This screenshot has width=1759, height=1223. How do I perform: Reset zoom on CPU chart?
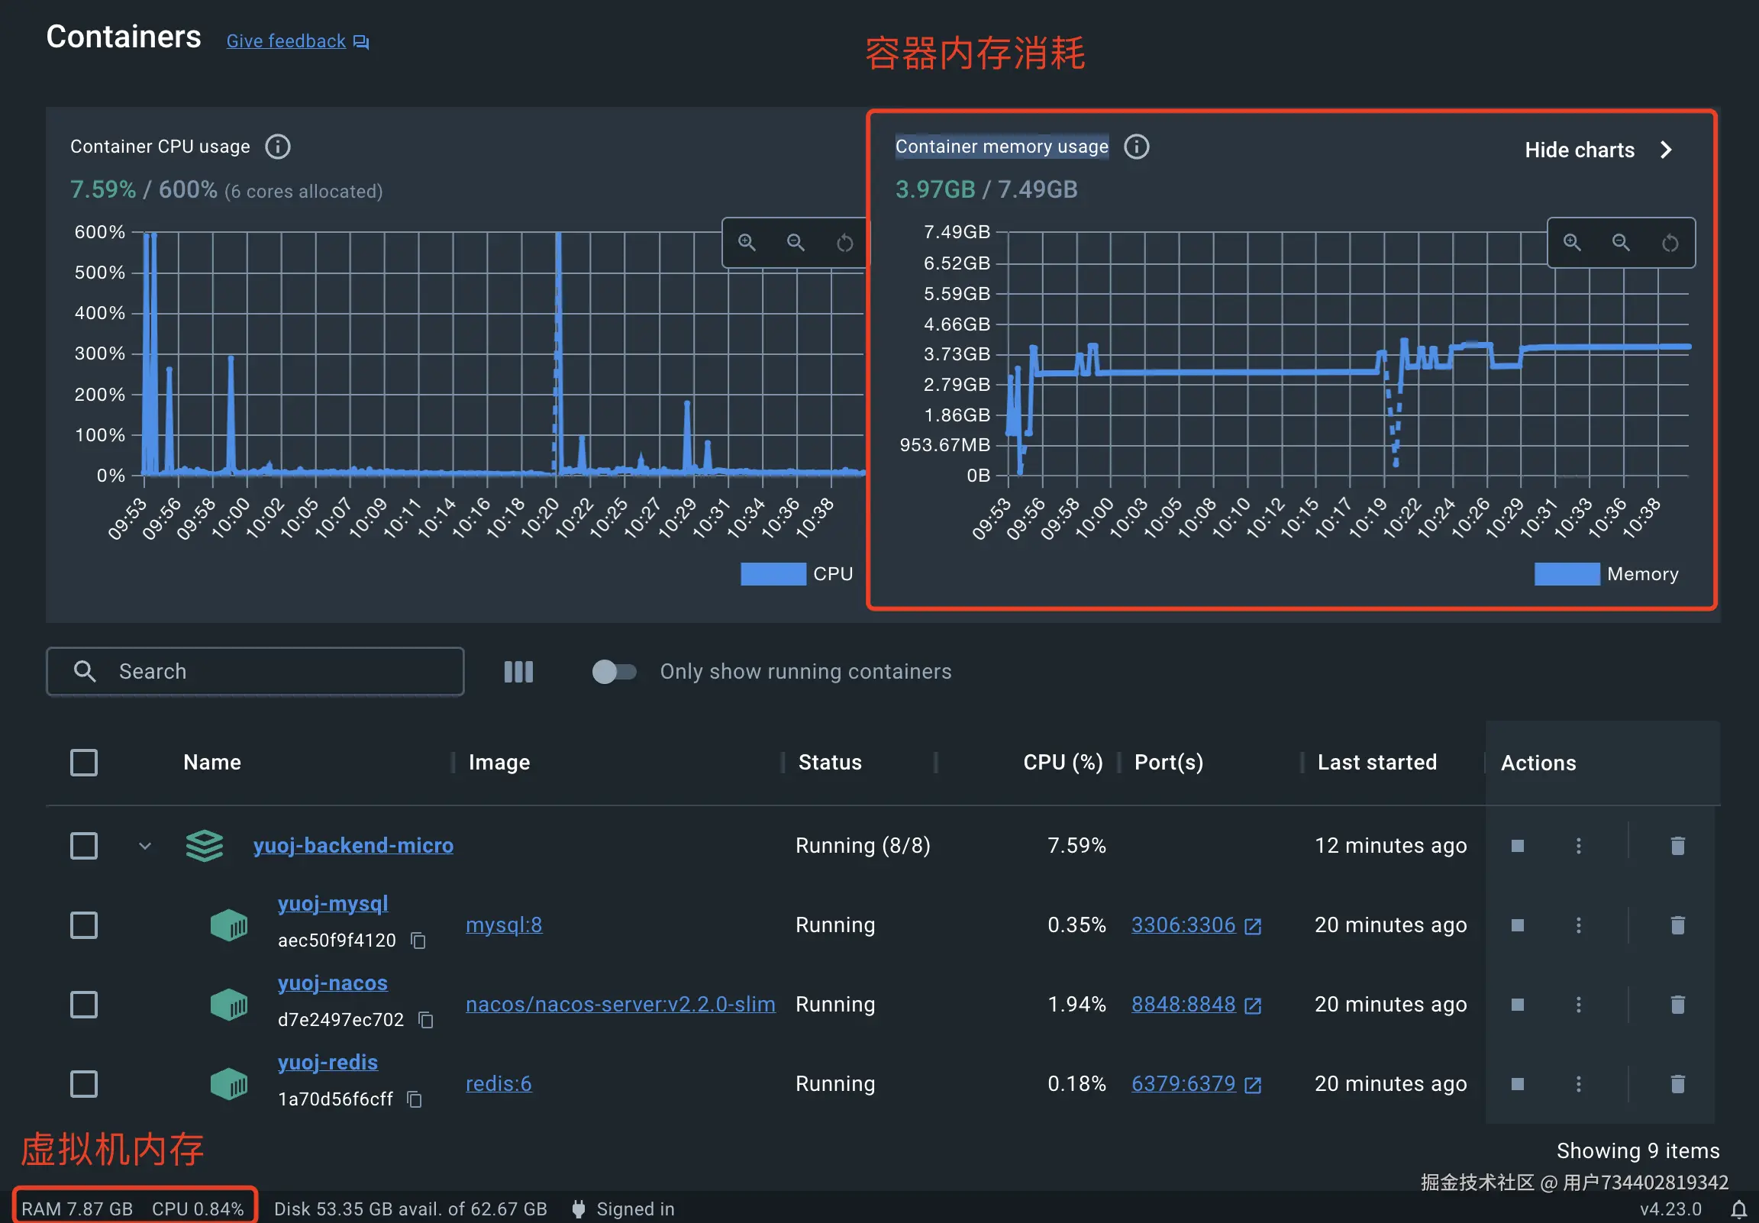pos(844,243)
